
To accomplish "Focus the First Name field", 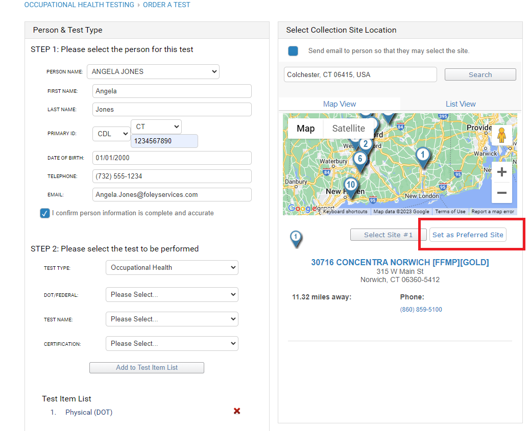I will click(172, 91).
